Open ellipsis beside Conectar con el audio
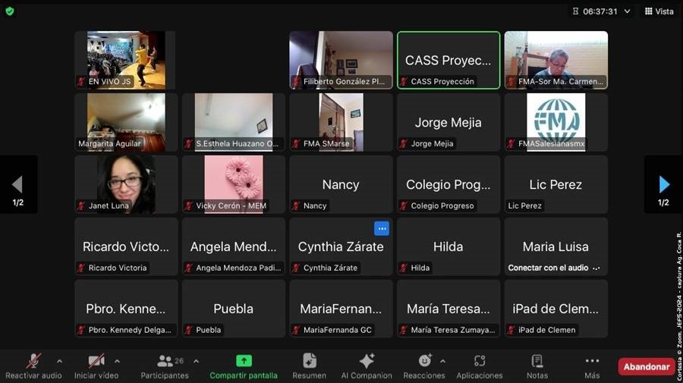Viewport: 683px width, 383px height. point(596,268)
